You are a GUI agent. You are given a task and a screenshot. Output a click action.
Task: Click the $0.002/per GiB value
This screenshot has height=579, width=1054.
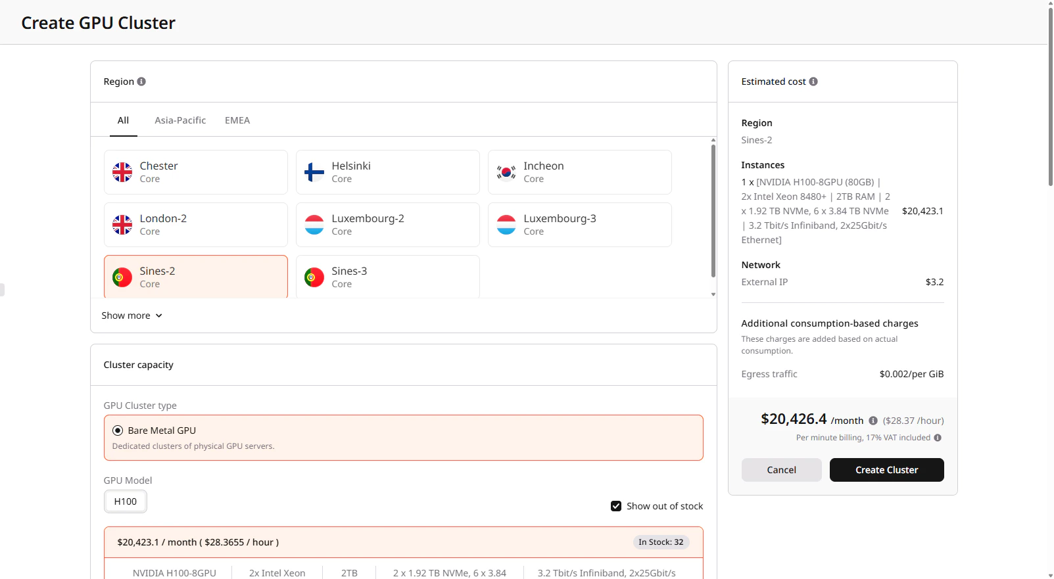(911, 374)
